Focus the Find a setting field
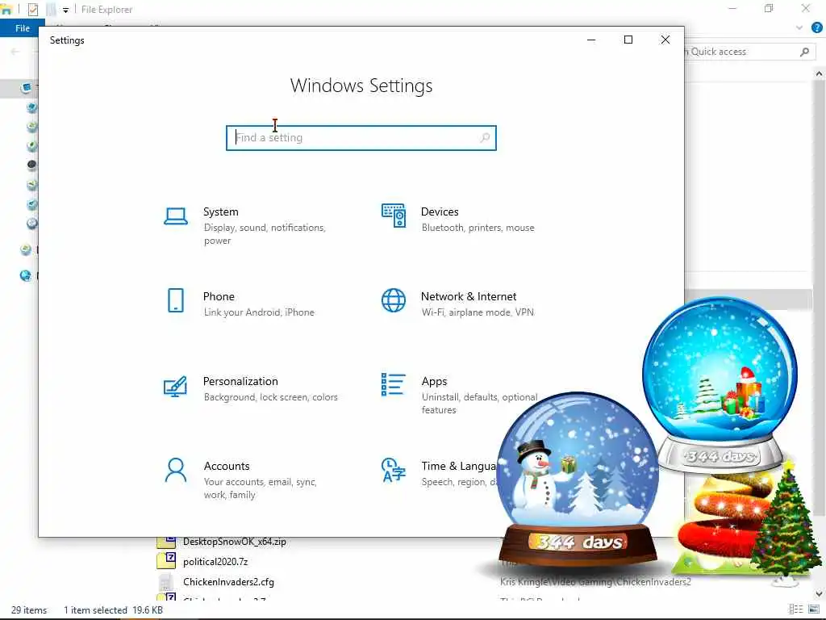The image size is (826, 620). [361, 137]
